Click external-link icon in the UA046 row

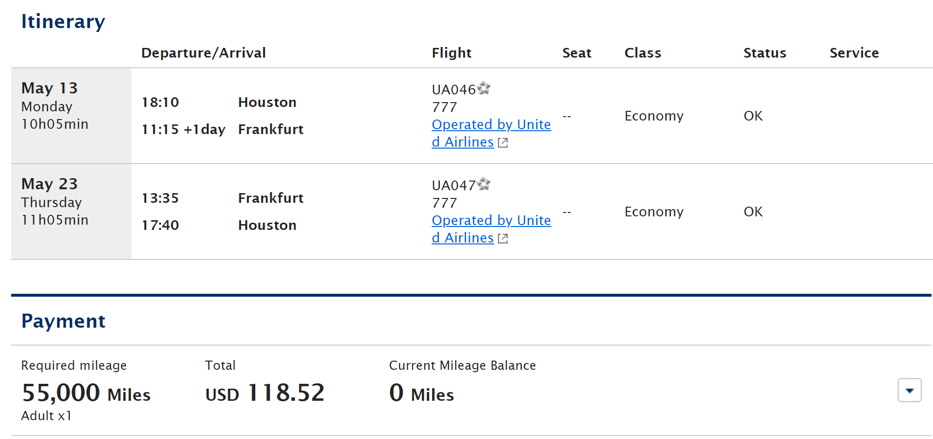tap(503, 143)
